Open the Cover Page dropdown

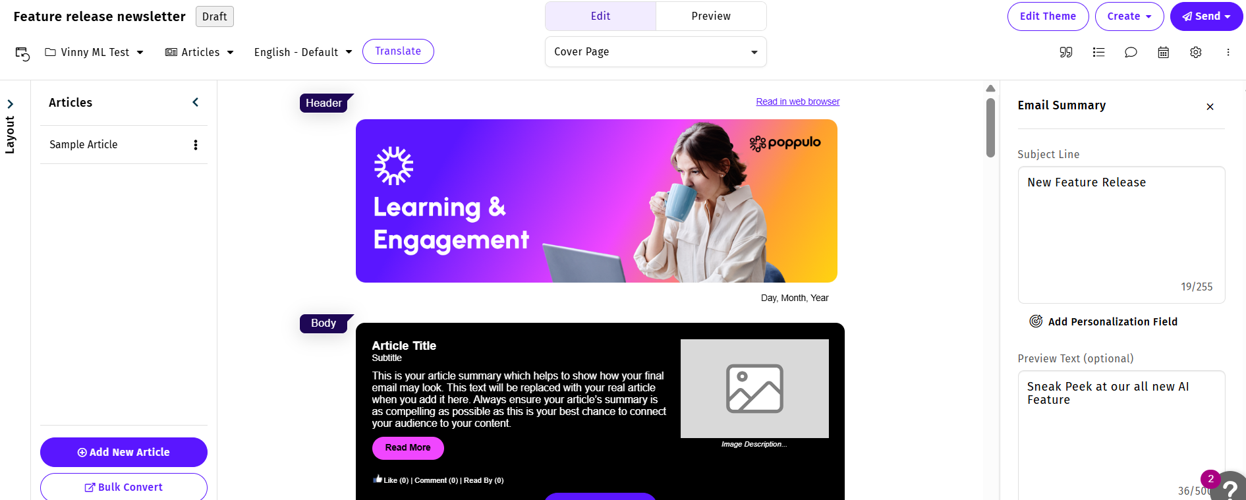(656, 51)
